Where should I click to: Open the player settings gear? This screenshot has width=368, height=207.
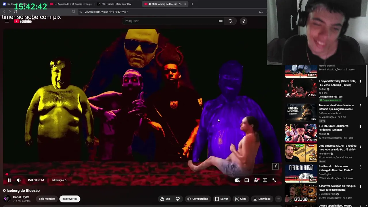(x=256, y=180)
